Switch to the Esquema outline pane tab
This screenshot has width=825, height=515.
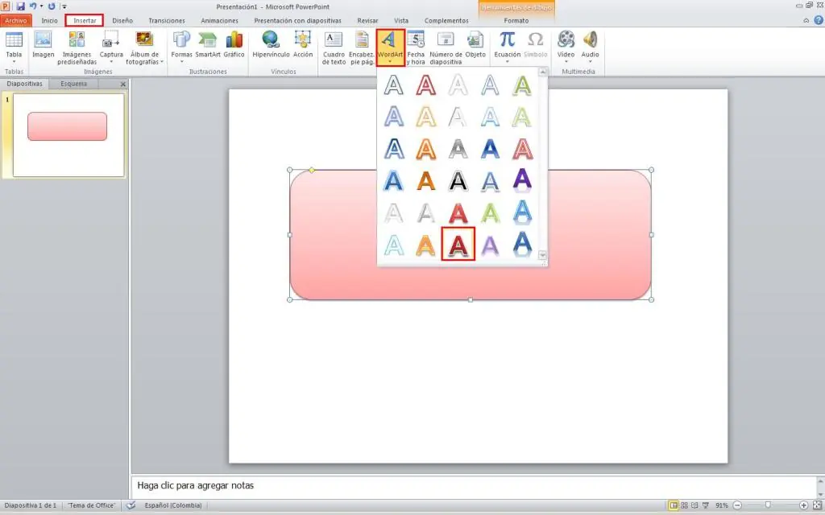coord(73,84)
